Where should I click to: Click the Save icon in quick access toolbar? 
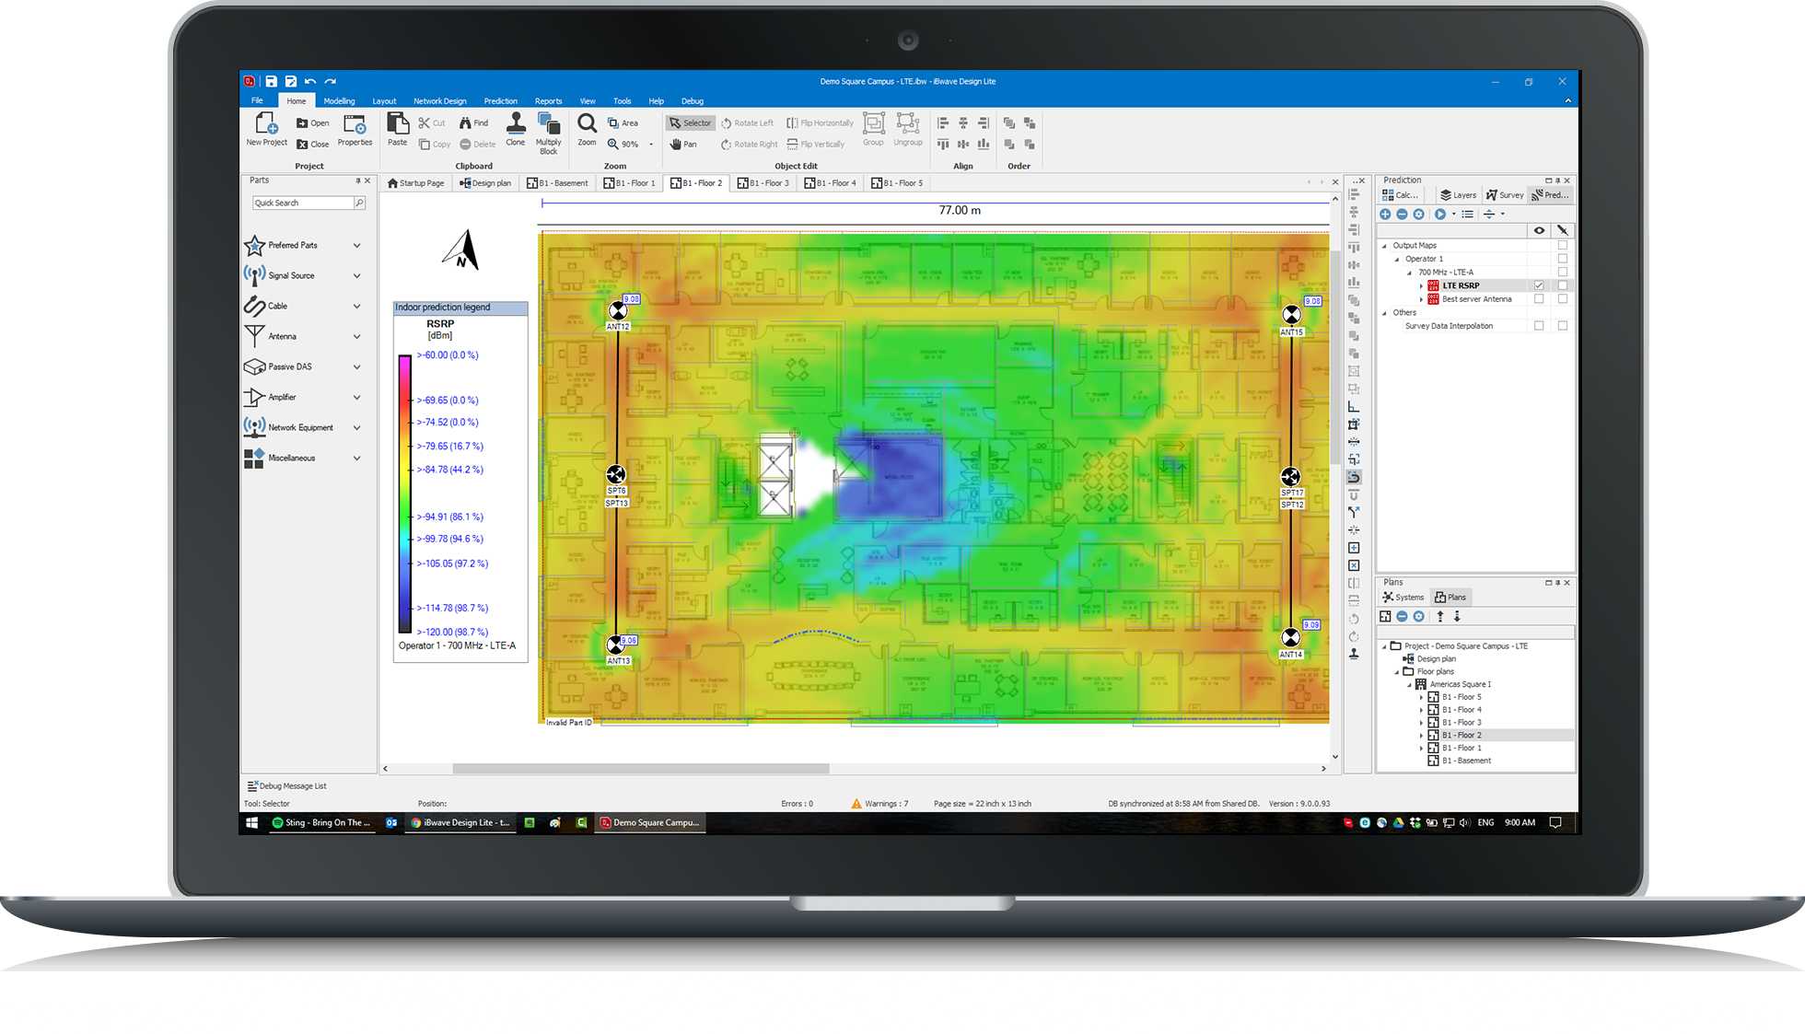[x=272, y=81]
